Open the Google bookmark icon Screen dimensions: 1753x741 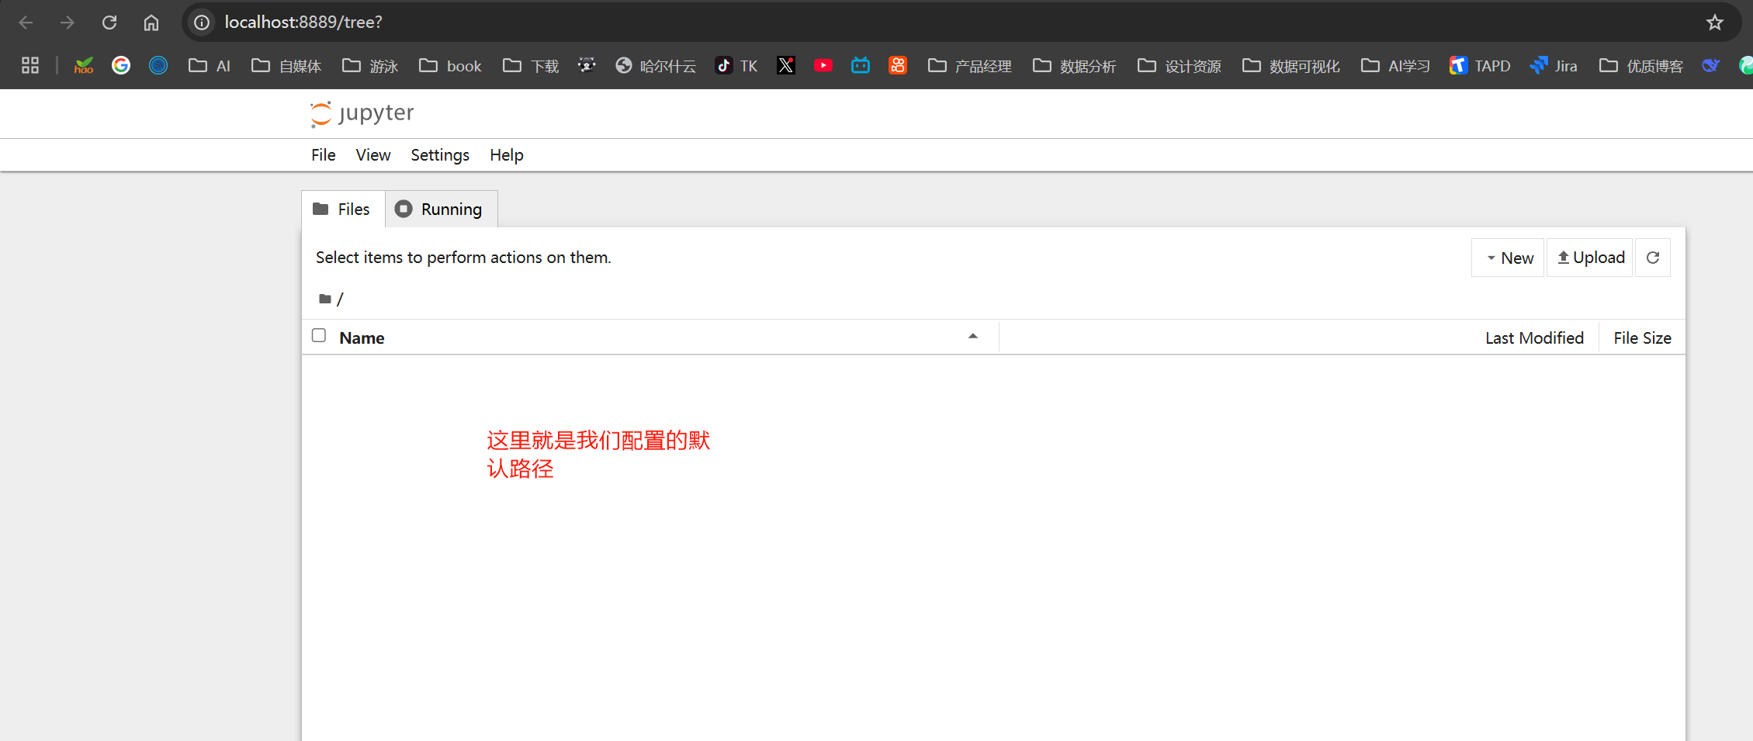tap(121, 65)
